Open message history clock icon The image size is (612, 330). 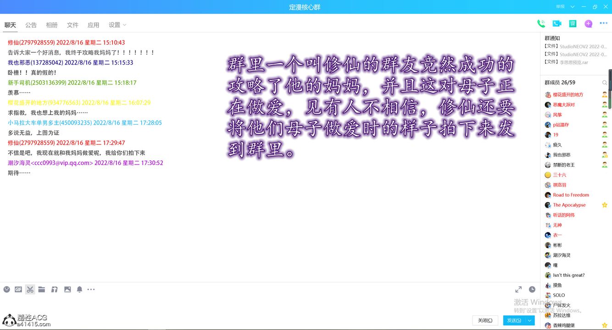click(x=532, y=289)
